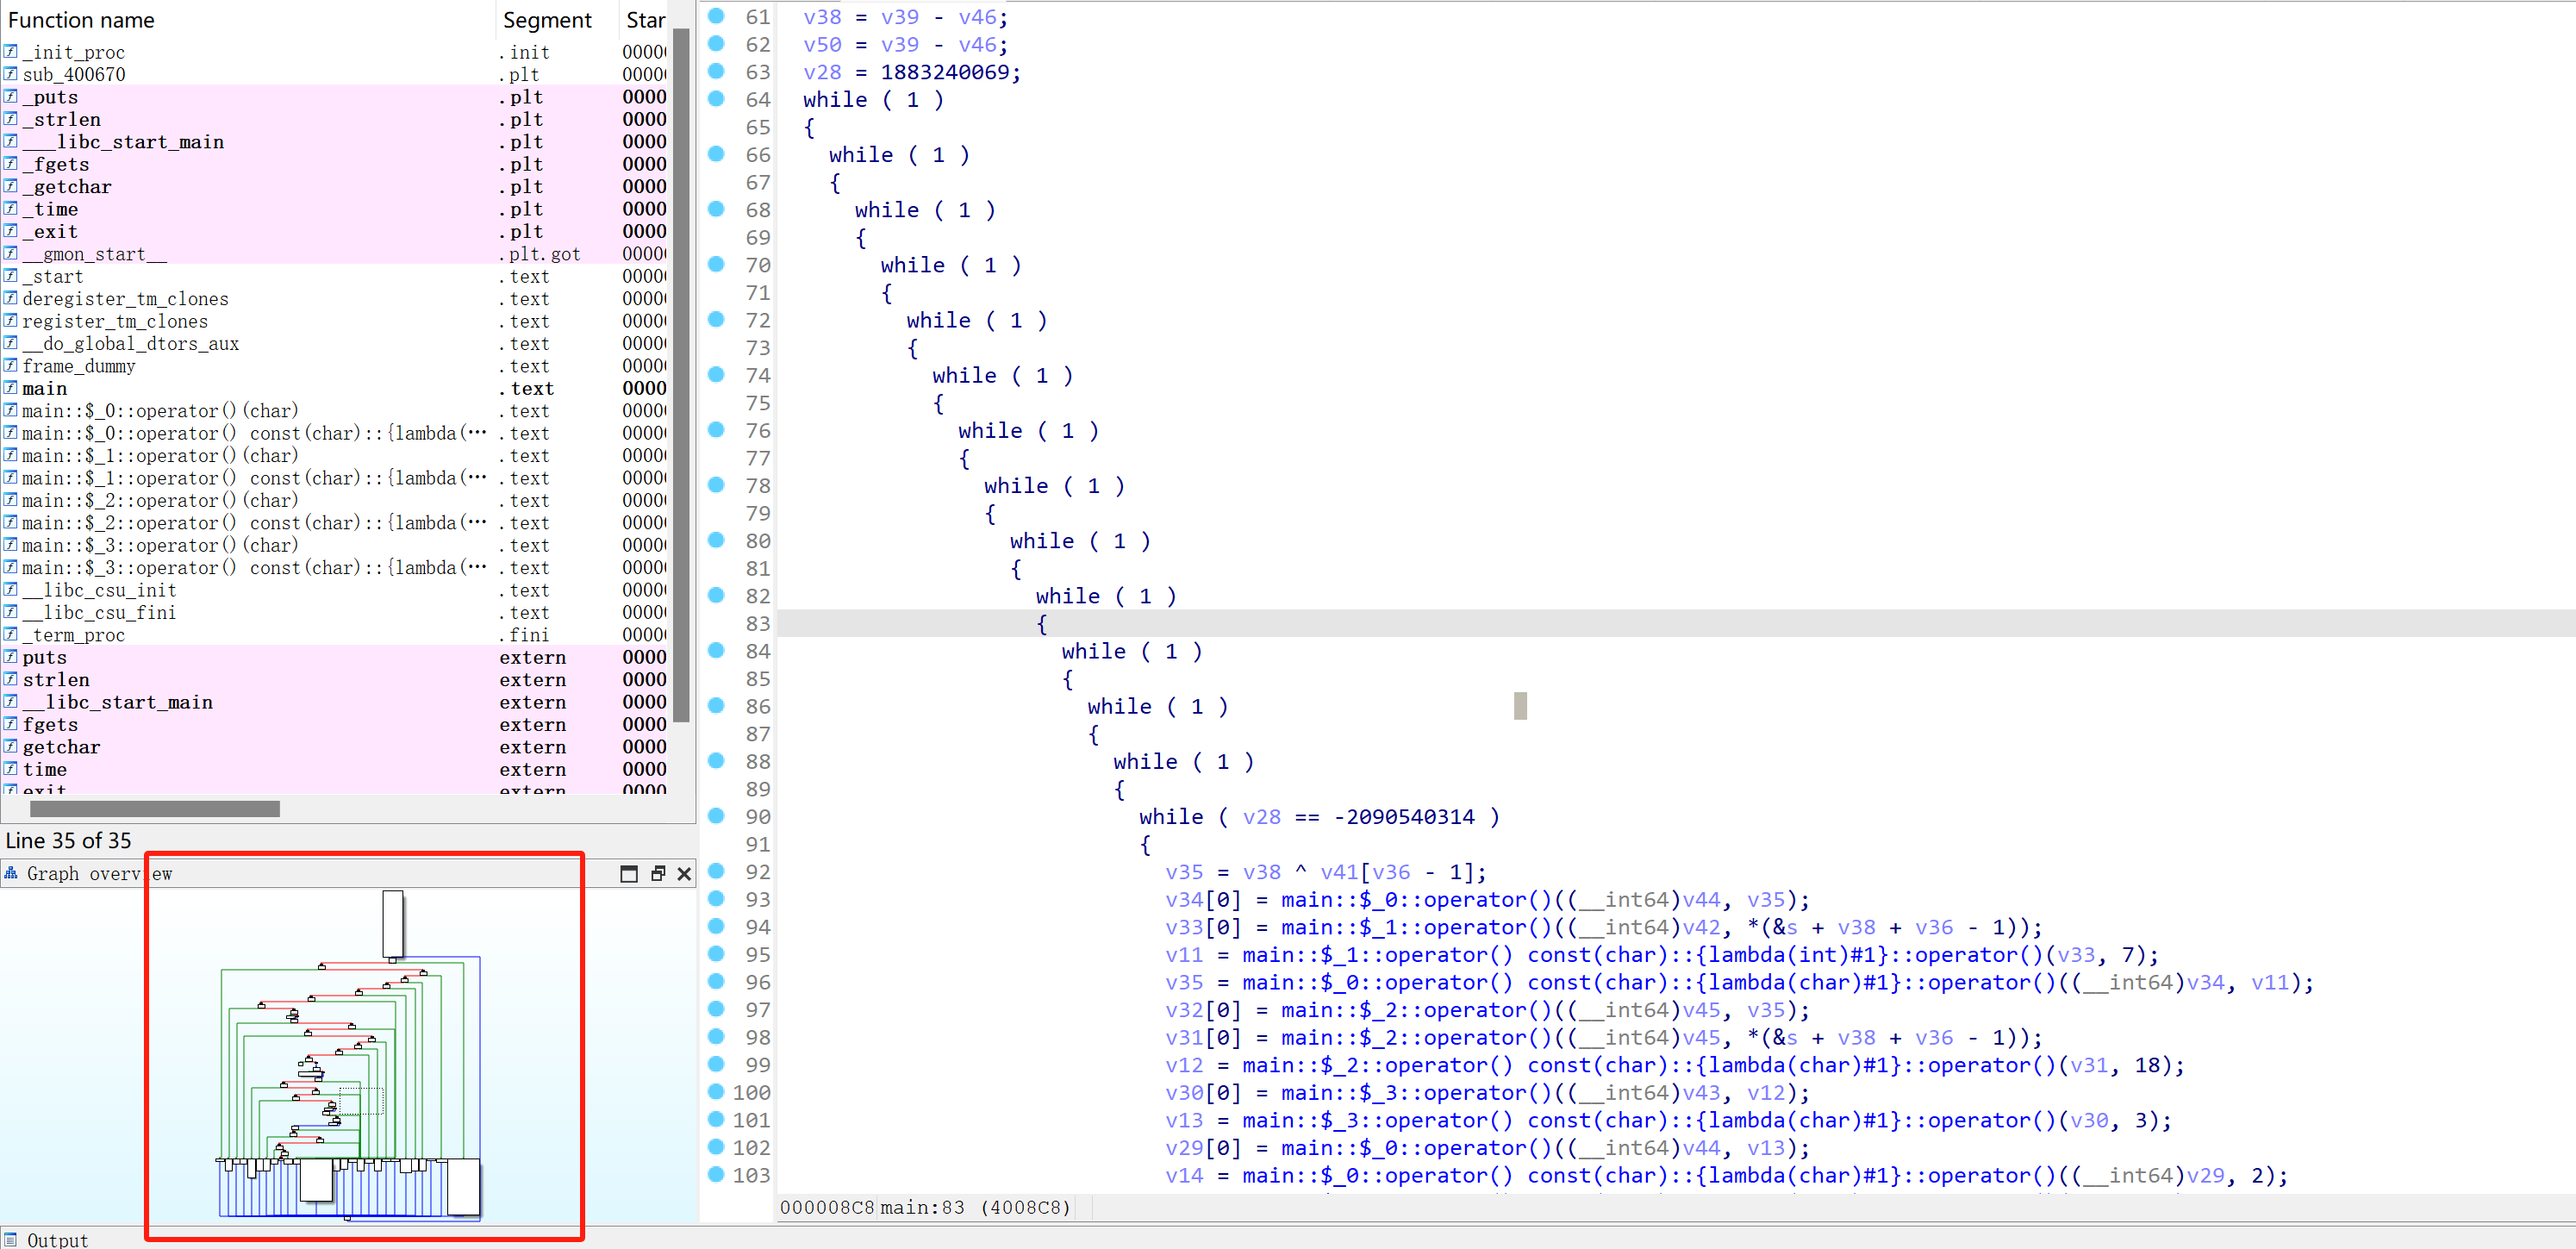Select the Output tab

point(57,1239)
